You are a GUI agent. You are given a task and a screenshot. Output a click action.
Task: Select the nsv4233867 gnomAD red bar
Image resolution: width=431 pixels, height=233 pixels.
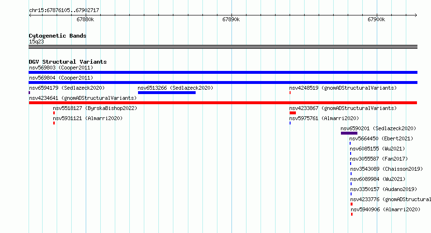[292, 113]
